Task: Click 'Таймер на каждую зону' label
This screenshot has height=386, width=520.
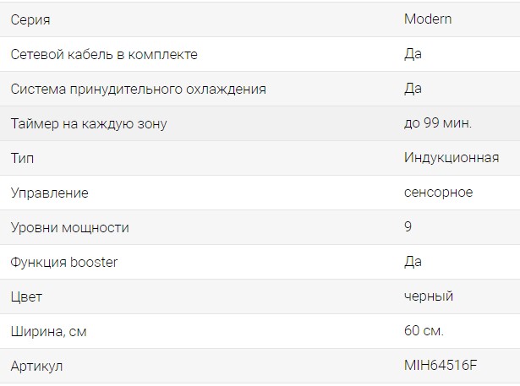Action: pos(89,123)
